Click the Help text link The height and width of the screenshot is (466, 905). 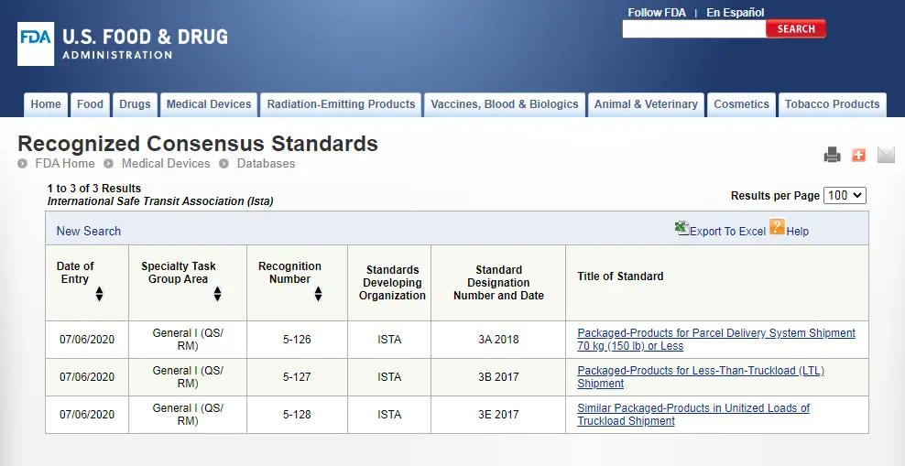[x=797, y=232]
